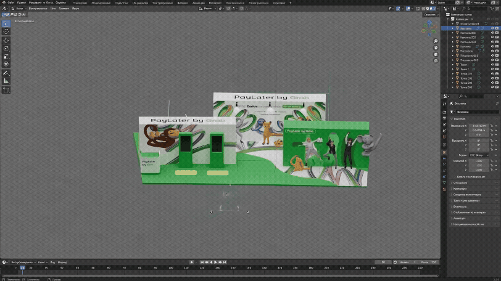Open the World properties tab
Screen dimensions: 501x281
tap(444, 137)
